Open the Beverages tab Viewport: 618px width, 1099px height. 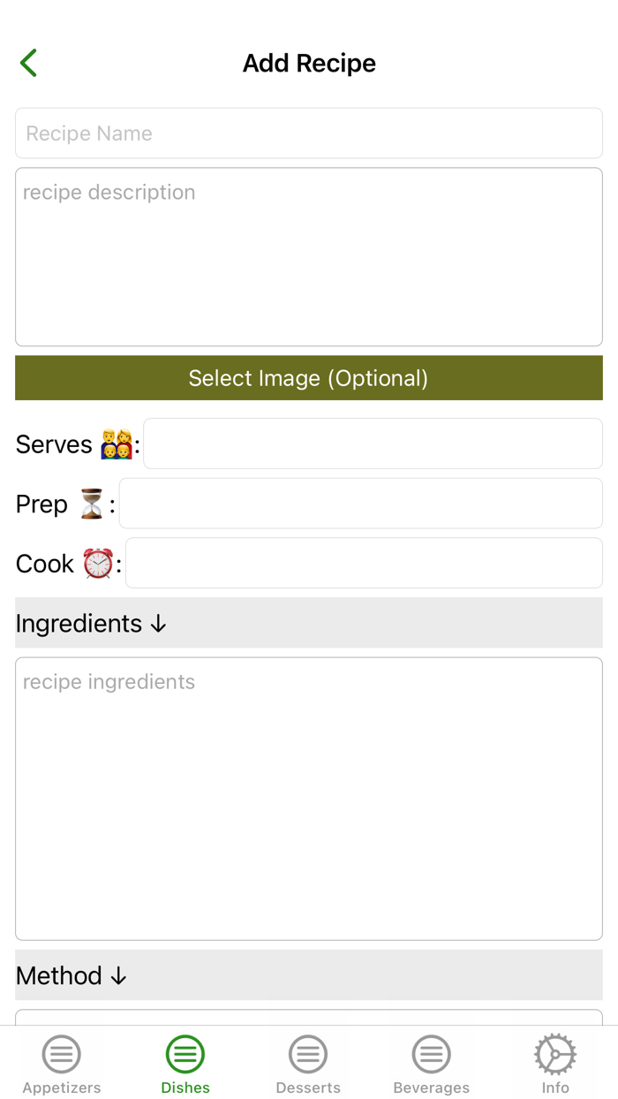(431, 1065)
